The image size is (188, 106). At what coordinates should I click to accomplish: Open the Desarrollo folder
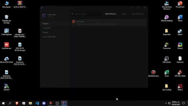tap(167, 32)
